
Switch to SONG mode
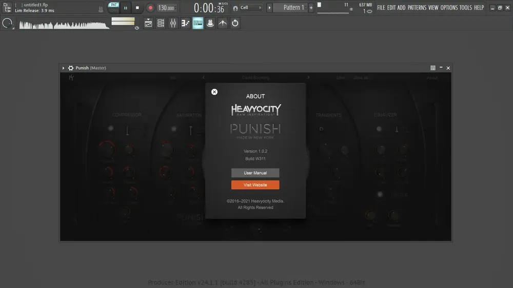[x=113, y=10]
